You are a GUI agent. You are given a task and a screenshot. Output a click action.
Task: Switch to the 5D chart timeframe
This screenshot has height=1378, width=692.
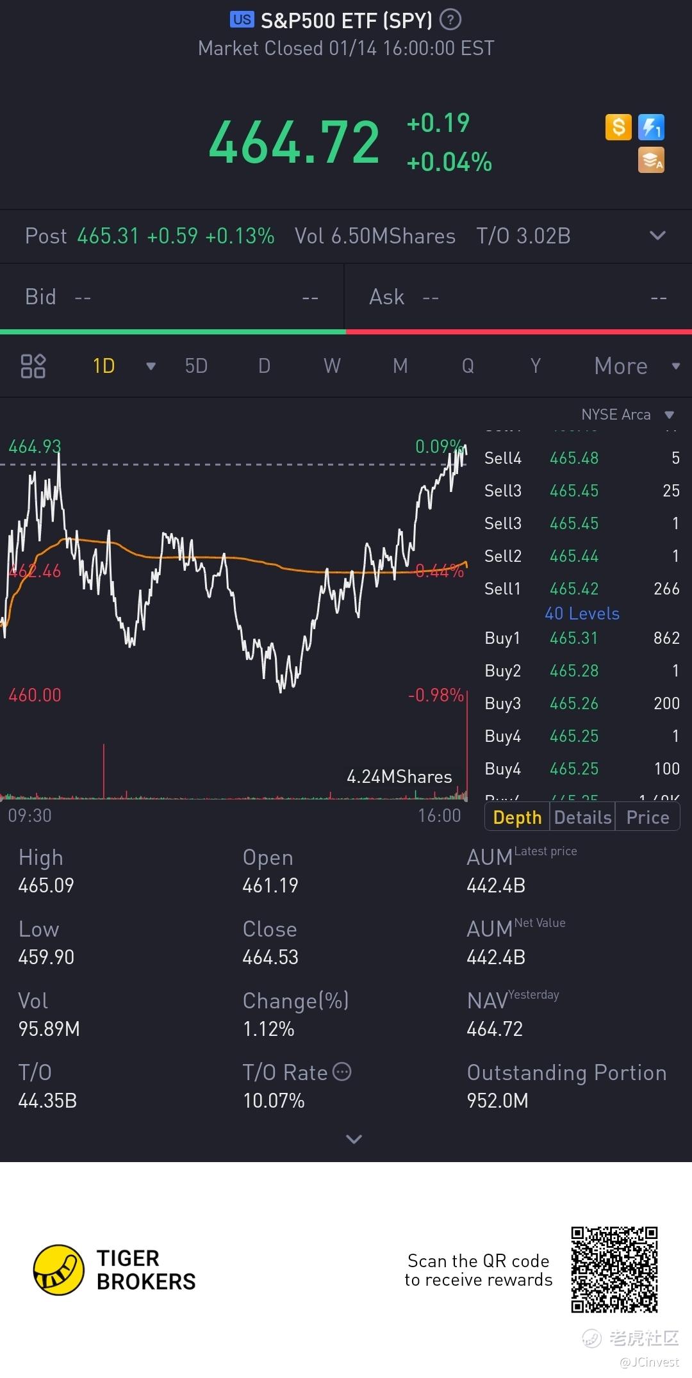pyautogui.click(x=196, y=366)
